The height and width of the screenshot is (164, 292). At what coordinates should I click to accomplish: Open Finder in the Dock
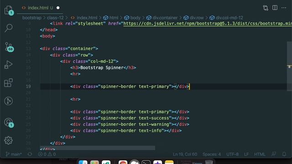(x=83, y=162)
